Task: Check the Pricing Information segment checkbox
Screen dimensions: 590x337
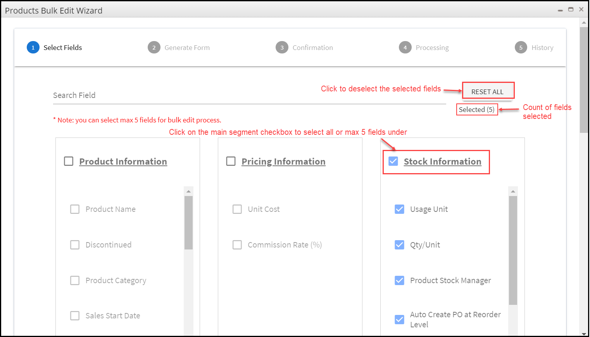Action: click(x=231, y=161)
